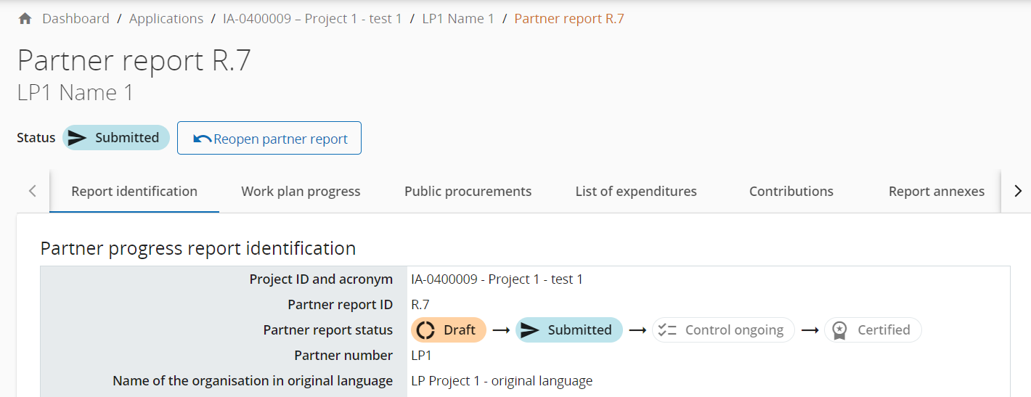Click paper plane icon in workflow Submitted chip
The height and width of the screenshot is (397, 1031).
pyautogui.click(x=530, y=330)
